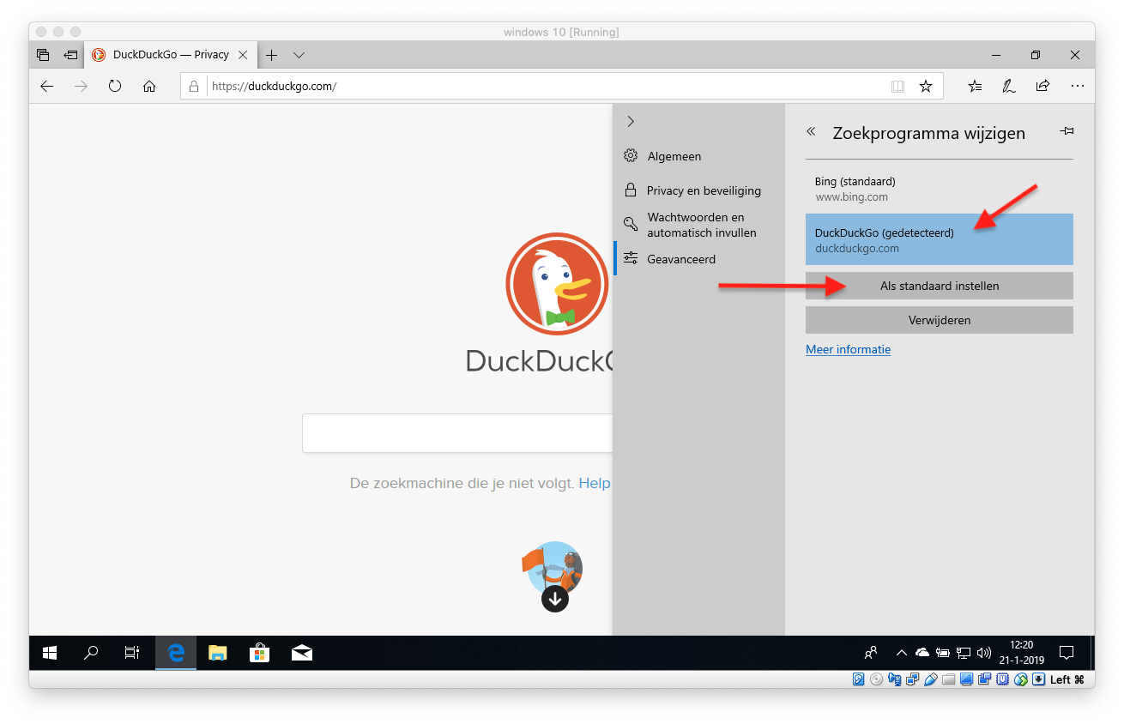Open Microsoft Store from the taskbar
Screen dimensions: 1124x724
click(259, 654)
